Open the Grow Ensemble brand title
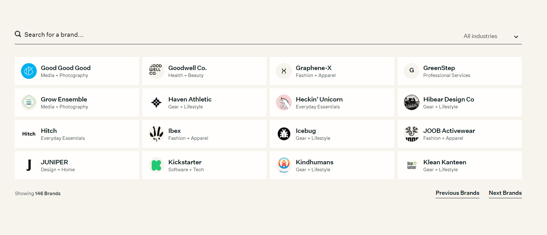Image resolution: width=547 pixels, height=235 pixels. [64, 99]
